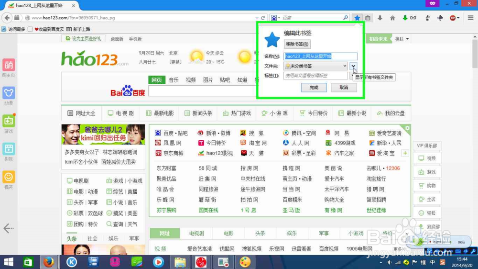
Task: Show hidden tray icons arrow
Action: pyautogui.click(x=381, y=262)
